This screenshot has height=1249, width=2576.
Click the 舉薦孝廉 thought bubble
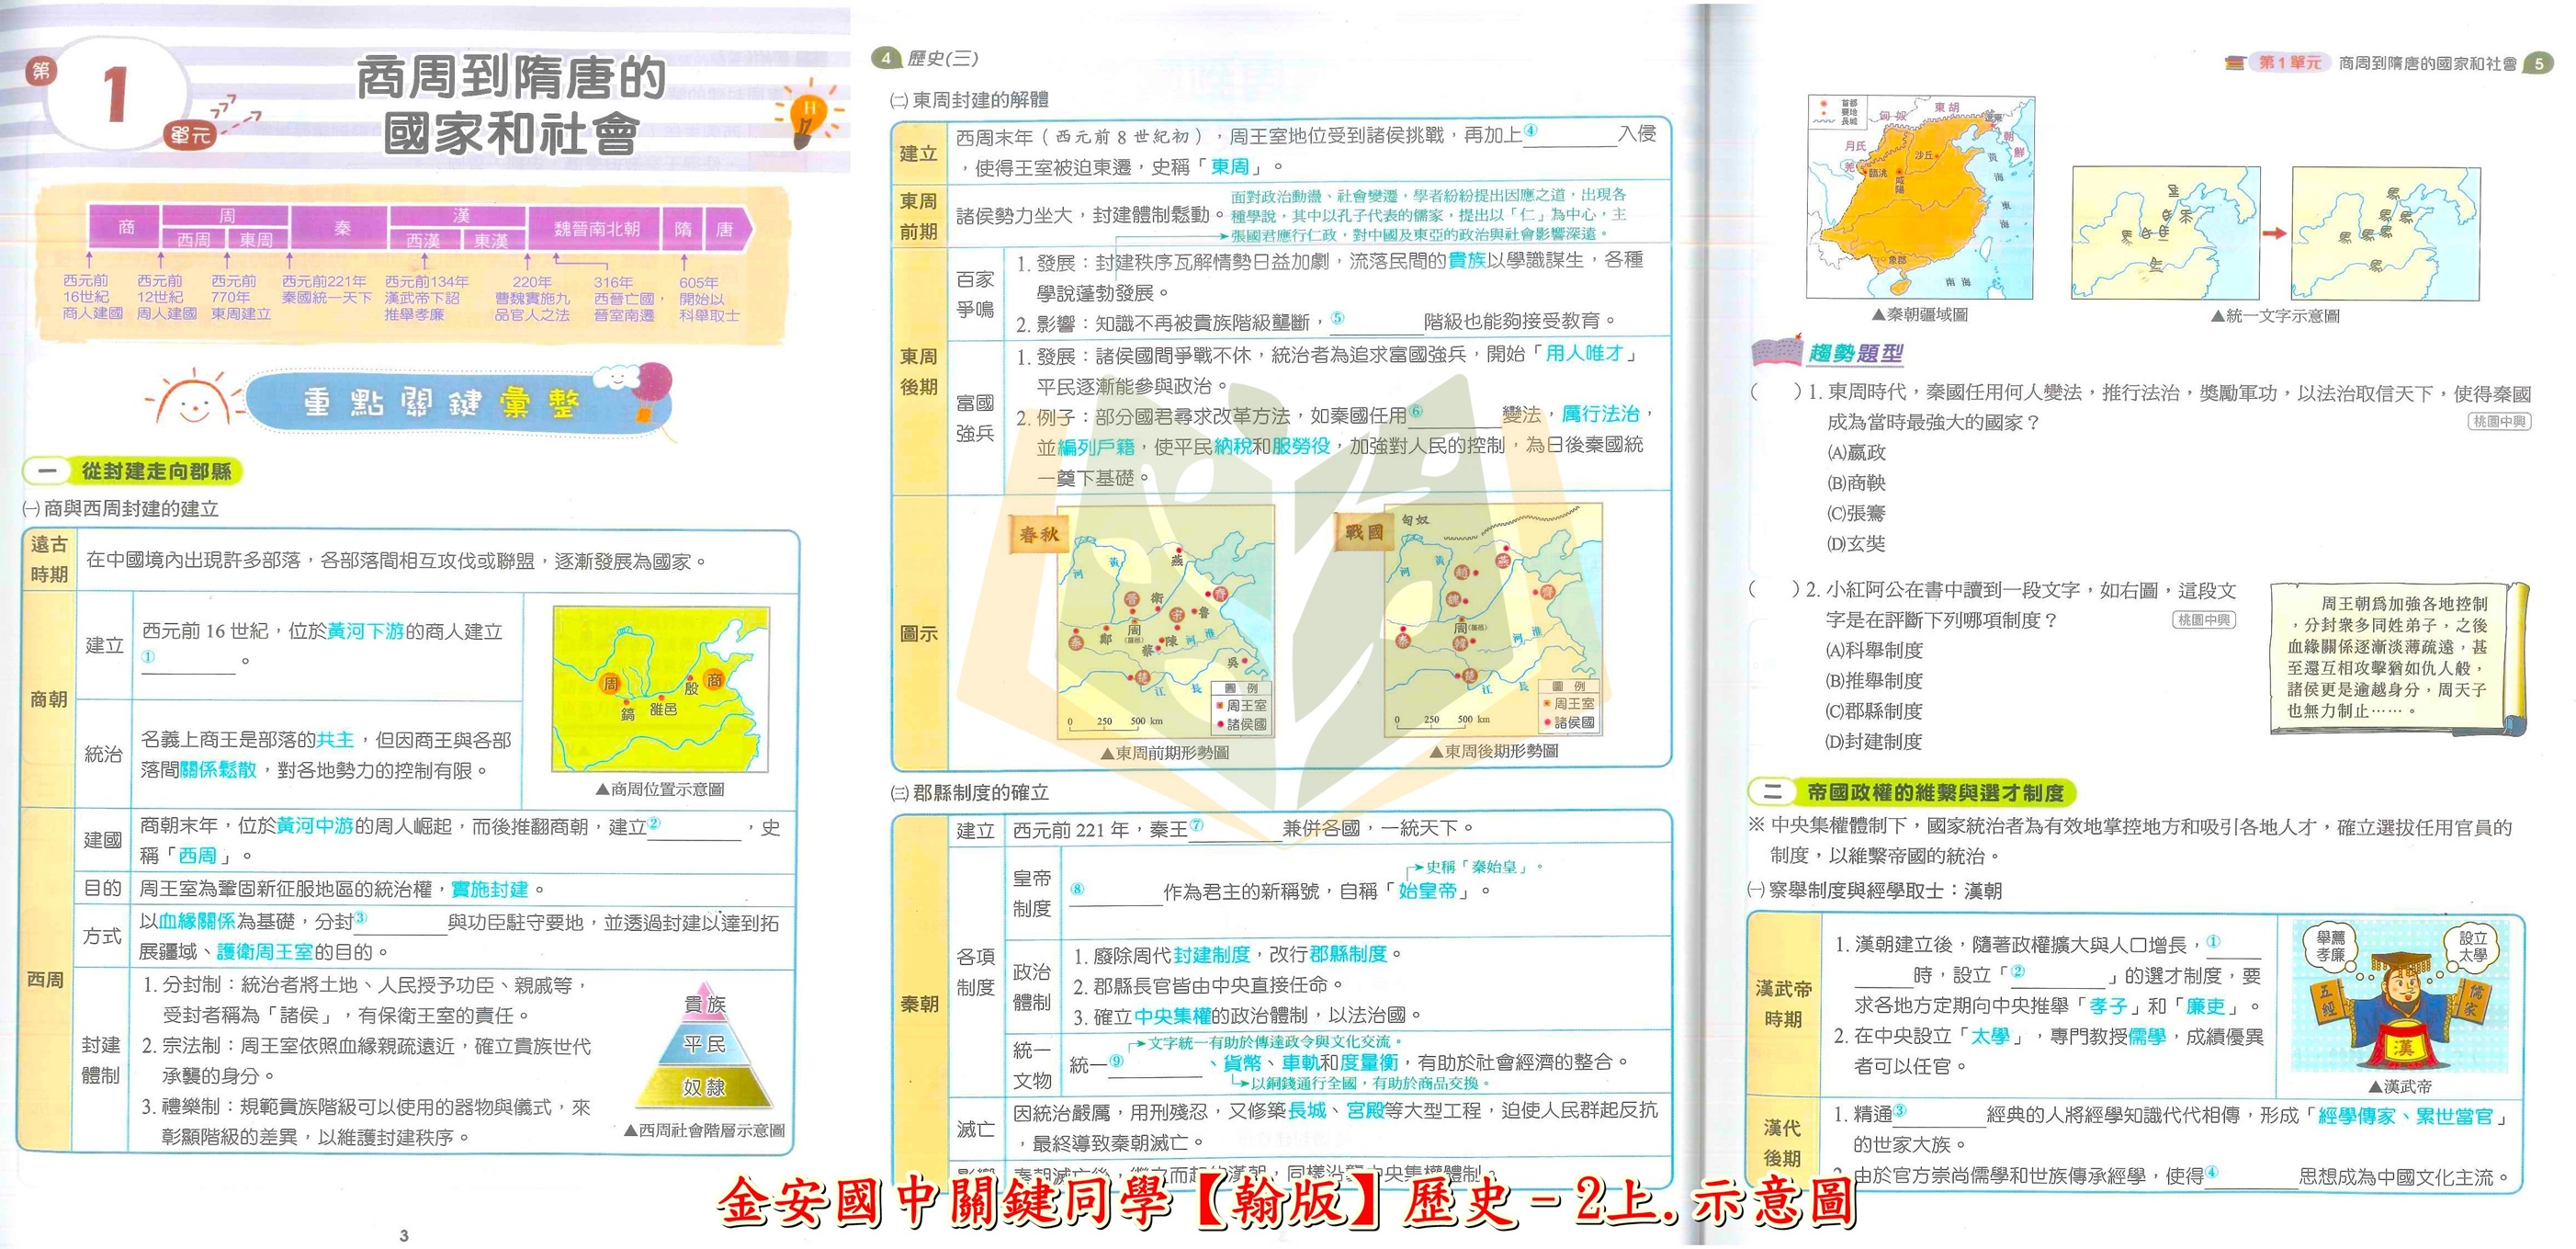(2331, 947)
